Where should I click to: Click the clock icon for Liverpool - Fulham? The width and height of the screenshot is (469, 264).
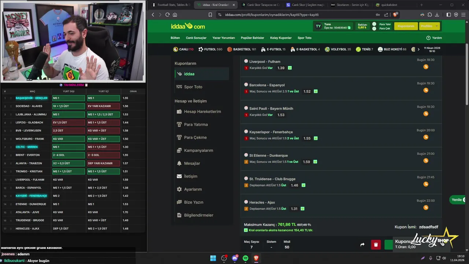point(426,67)
